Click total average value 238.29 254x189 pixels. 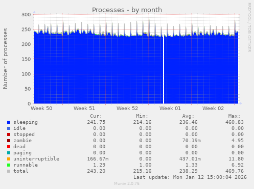(188, 171)
